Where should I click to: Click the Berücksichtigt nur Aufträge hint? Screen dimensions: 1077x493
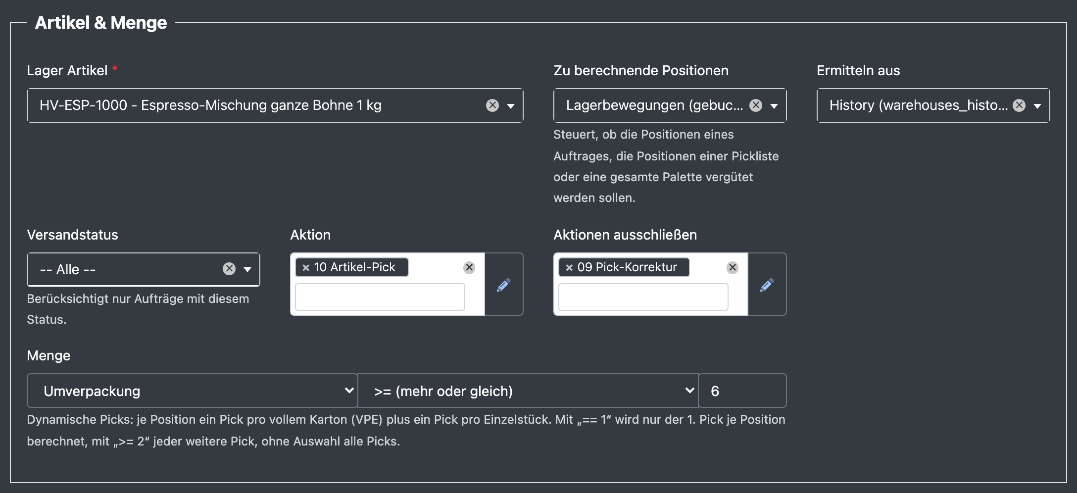click(138, 309)
